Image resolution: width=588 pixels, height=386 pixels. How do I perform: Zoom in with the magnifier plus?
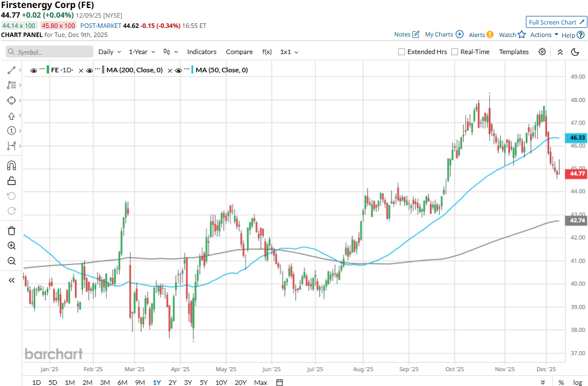point(11,246)
